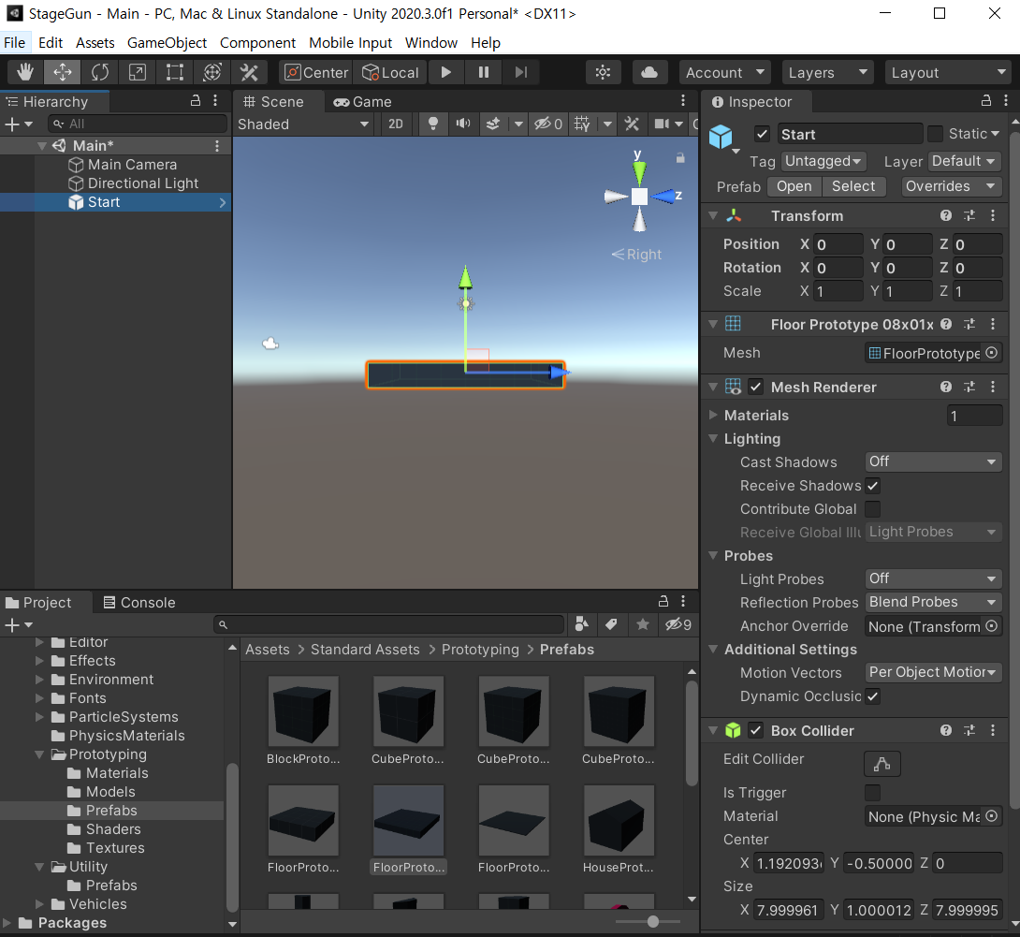
Task: Click the scene gizmo lock icon
Action: [680, 157]
